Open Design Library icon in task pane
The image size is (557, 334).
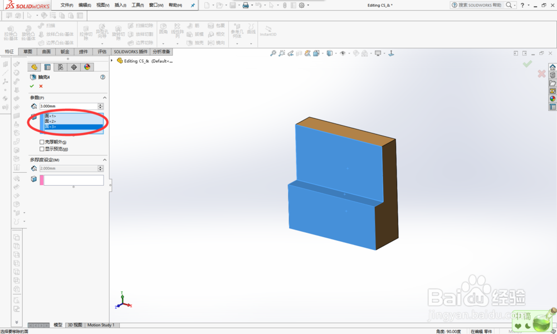[x=553, y=75]
